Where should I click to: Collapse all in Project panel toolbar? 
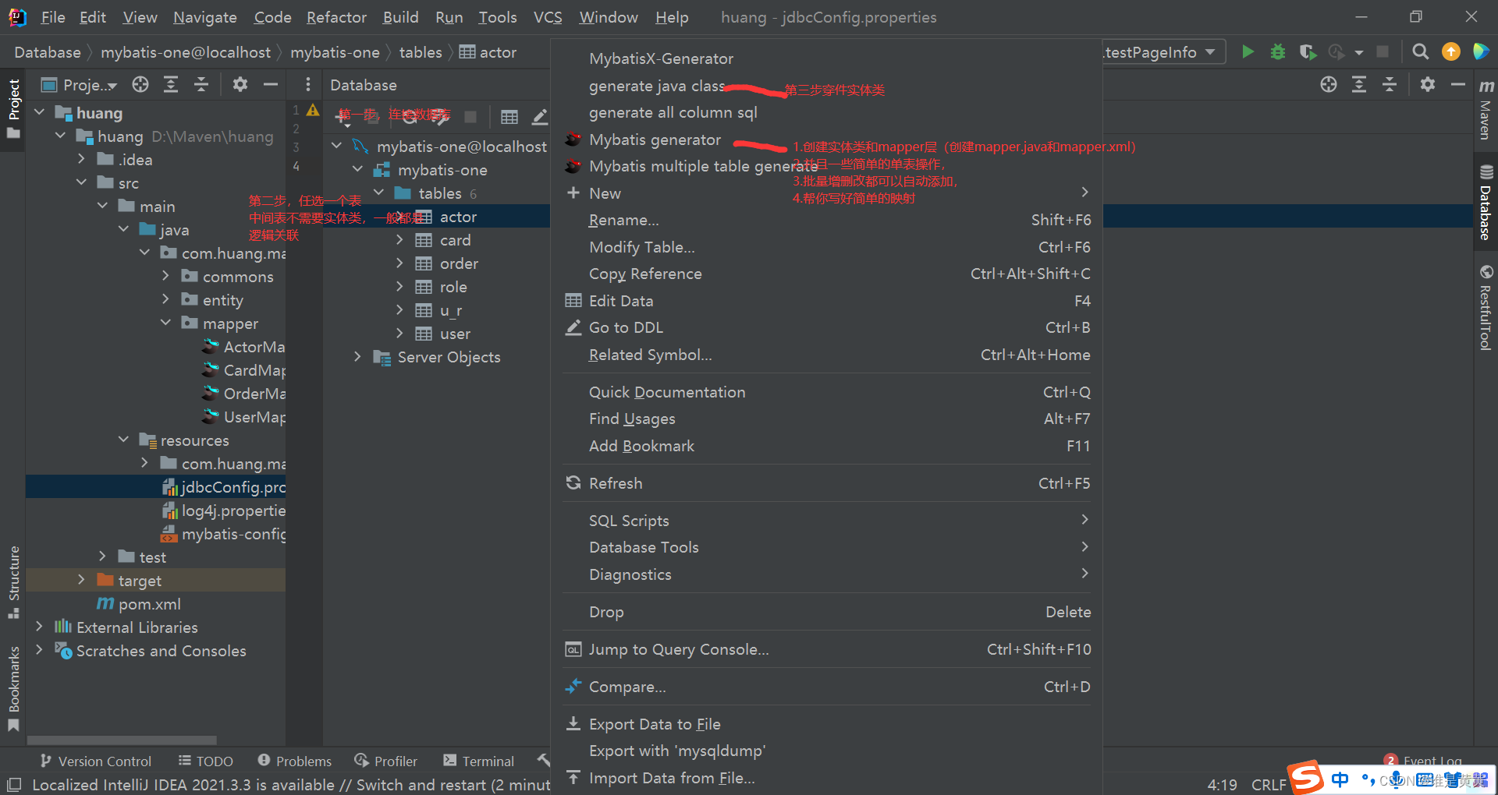(201, 85)
